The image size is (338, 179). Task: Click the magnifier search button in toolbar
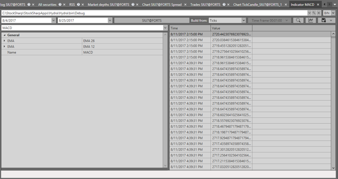(x=298, y=20)
